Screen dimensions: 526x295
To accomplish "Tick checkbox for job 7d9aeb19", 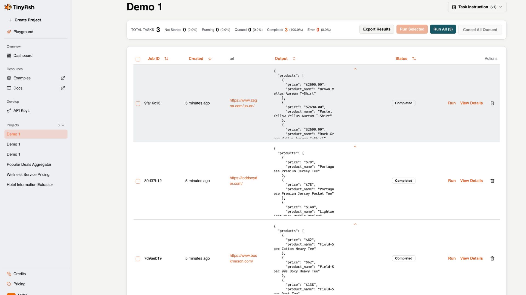I will [x=138, y=259].
